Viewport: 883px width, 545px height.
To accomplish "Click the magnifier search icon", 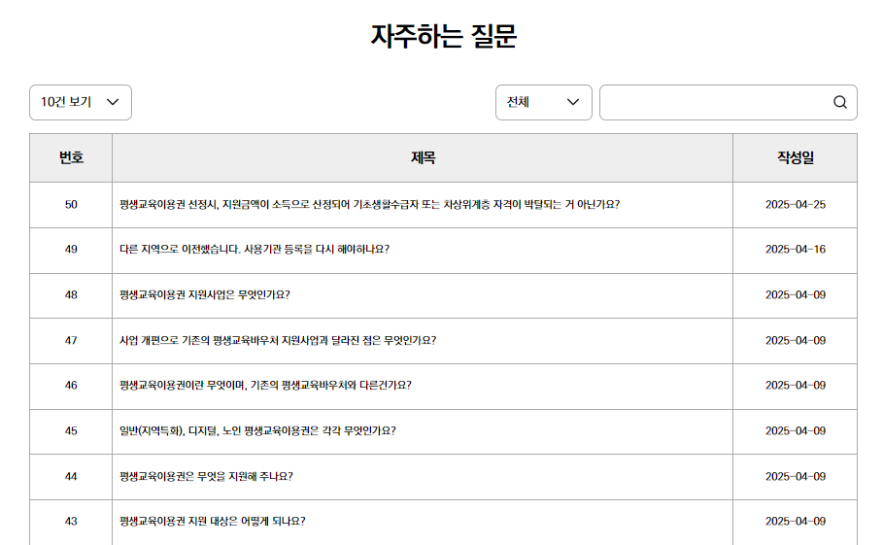I will 839,102.
